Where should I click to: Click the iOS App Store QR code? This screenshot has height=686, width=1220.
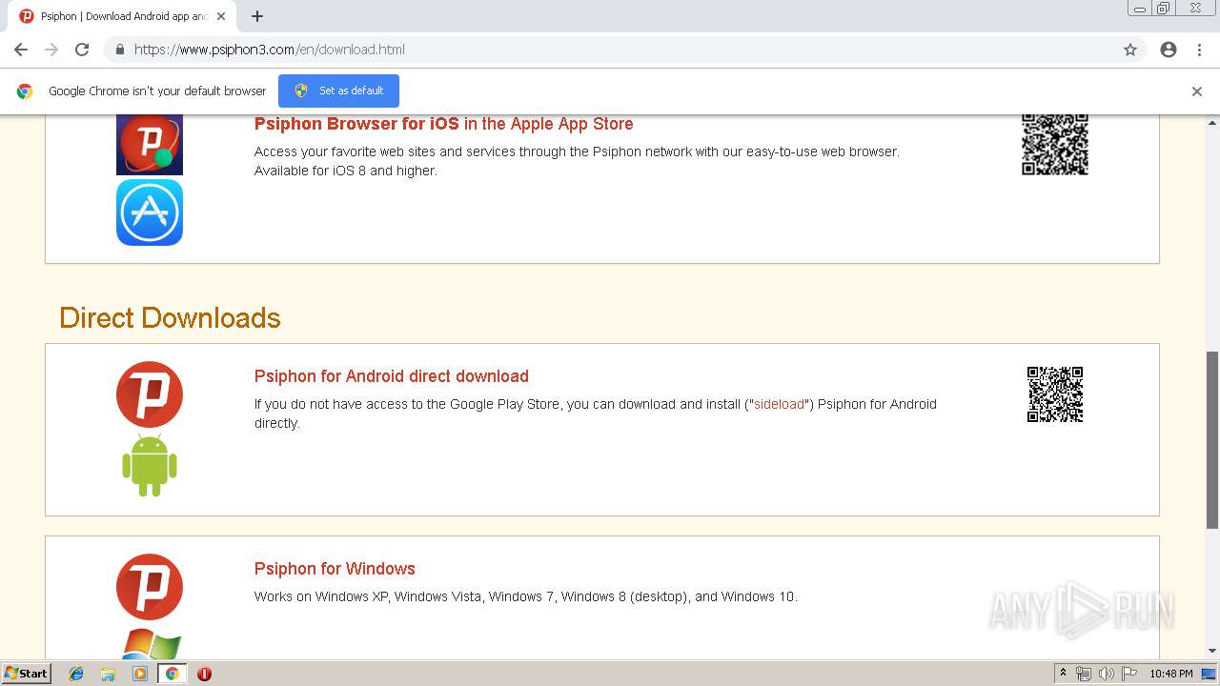[1055, 144]
